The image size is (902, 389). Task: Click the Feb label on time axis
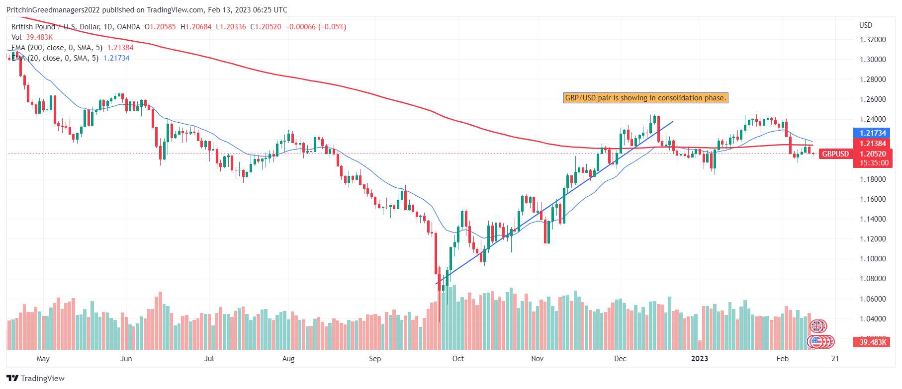pyautogui.click(x=783, y=359)
